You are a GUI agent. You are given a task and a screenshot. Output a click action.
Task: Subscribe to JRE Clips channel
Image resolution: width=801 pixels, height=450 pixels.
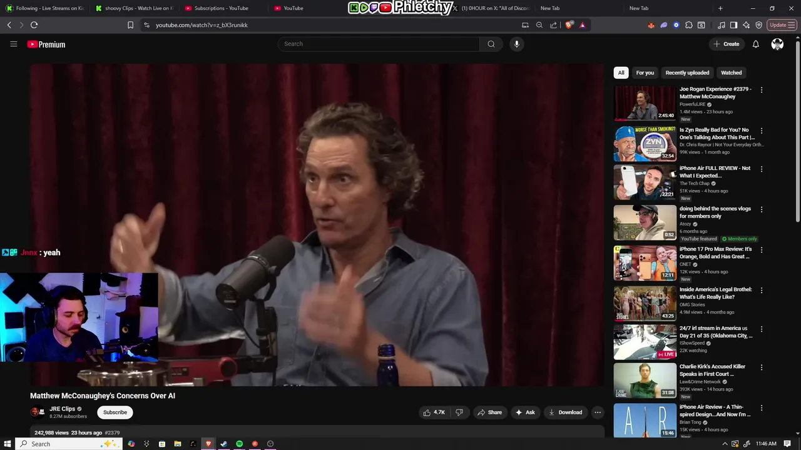[x=115, y=412]
